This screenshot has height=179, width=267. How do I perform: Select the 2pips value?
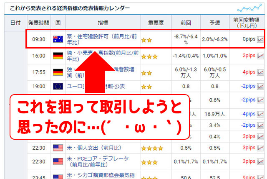coord(249,56)
